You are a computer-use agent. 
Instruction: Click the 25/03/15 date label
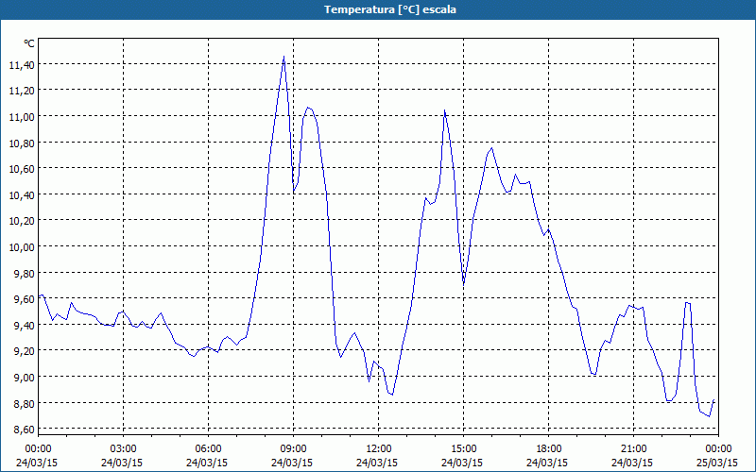[717, 463]
